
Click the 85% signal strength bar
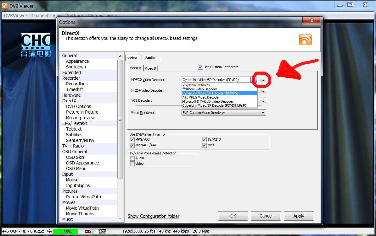point(65,231)
